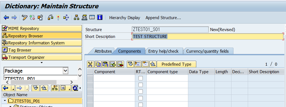Switch to the Components tab
Viewport: 286px width, 107px height.
[x=130, y=51]
